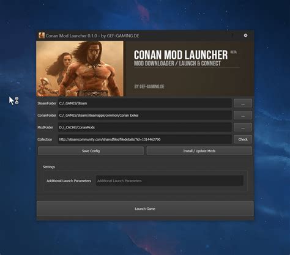This screenshot has width=290, height=255.
Task: Click the CONAN MOD LAUNCHER heading text
Action: (x=180, y=55)
